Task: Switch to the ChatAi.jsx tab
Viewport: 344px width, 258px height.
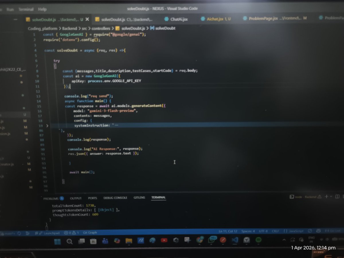Action: click(176, 19)
